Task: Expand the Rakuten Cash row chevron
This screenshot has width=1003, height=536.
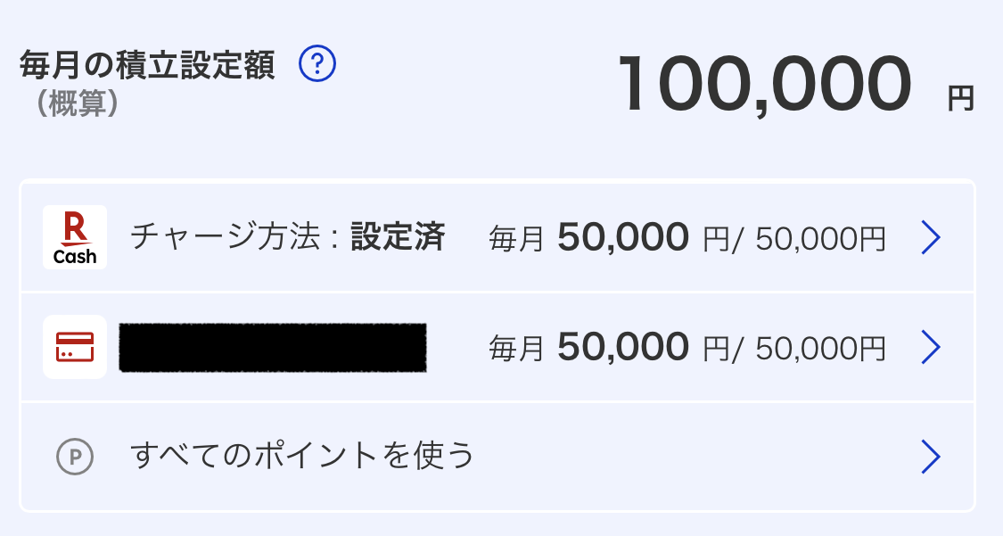Action: point(931,237)
